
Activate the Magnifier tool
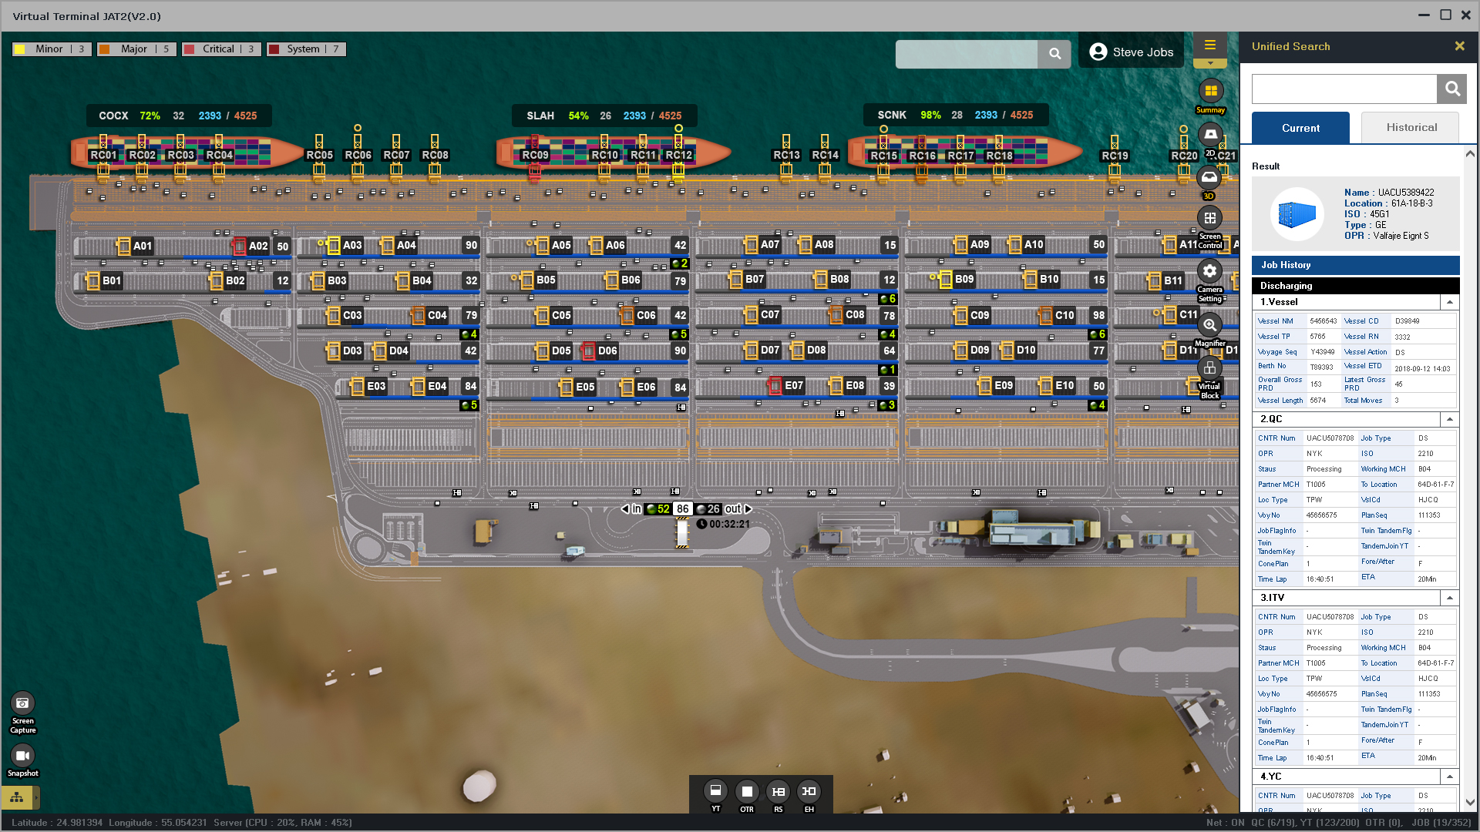(1209, 326)
